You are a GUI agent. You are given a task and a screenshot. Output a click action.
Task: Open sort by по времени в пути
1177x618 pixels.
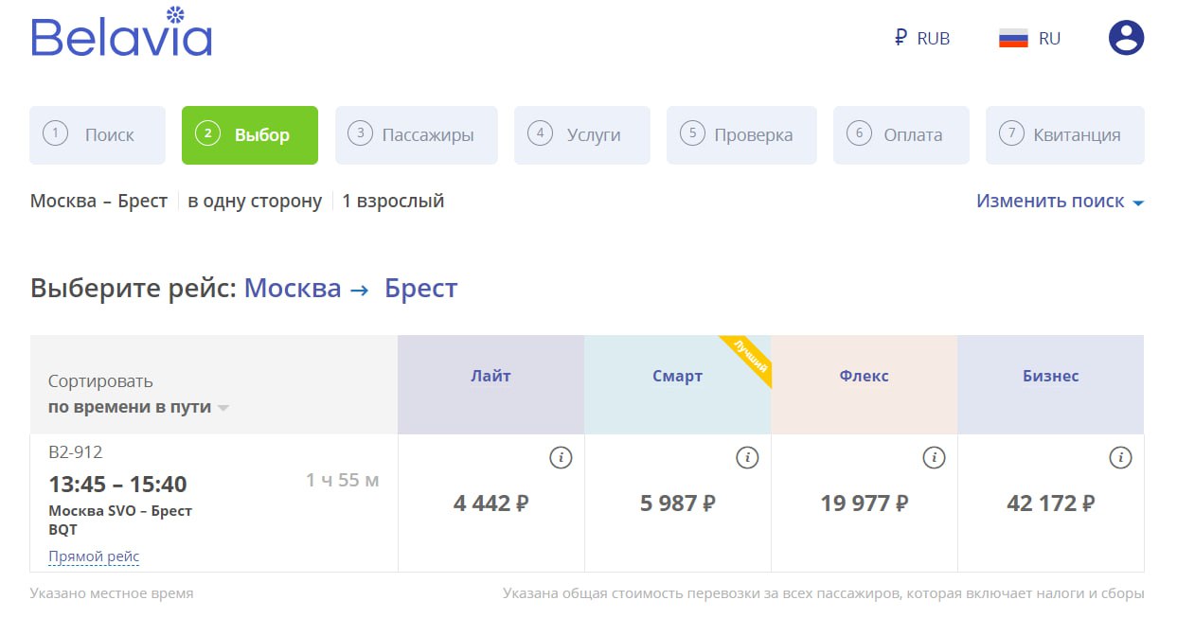coord(138,408)
